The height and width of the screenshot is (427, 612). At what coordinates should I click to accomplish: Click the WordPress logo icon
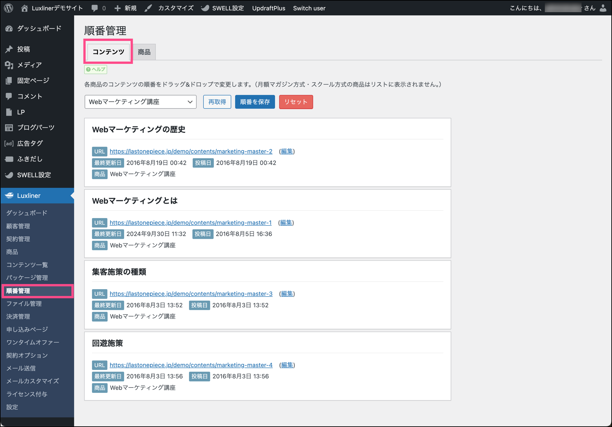pos(9,8)
